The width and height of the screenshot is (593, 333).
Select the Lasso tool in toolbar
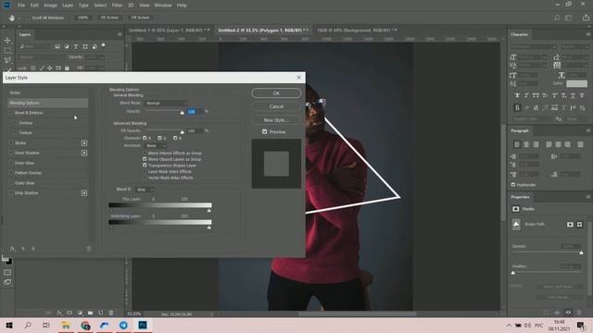pos(7,60)
